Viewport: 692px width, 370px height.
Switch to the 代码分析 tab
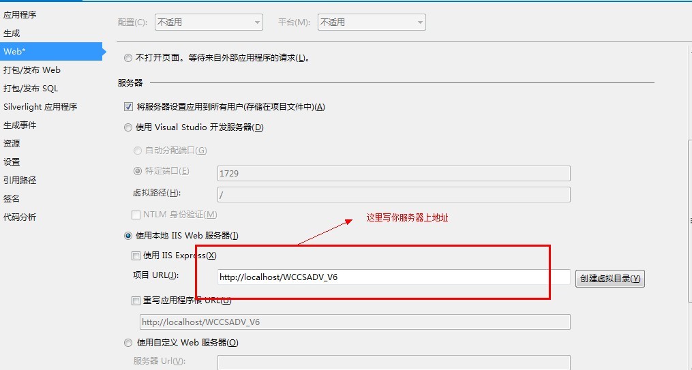[x=20, y=217]
